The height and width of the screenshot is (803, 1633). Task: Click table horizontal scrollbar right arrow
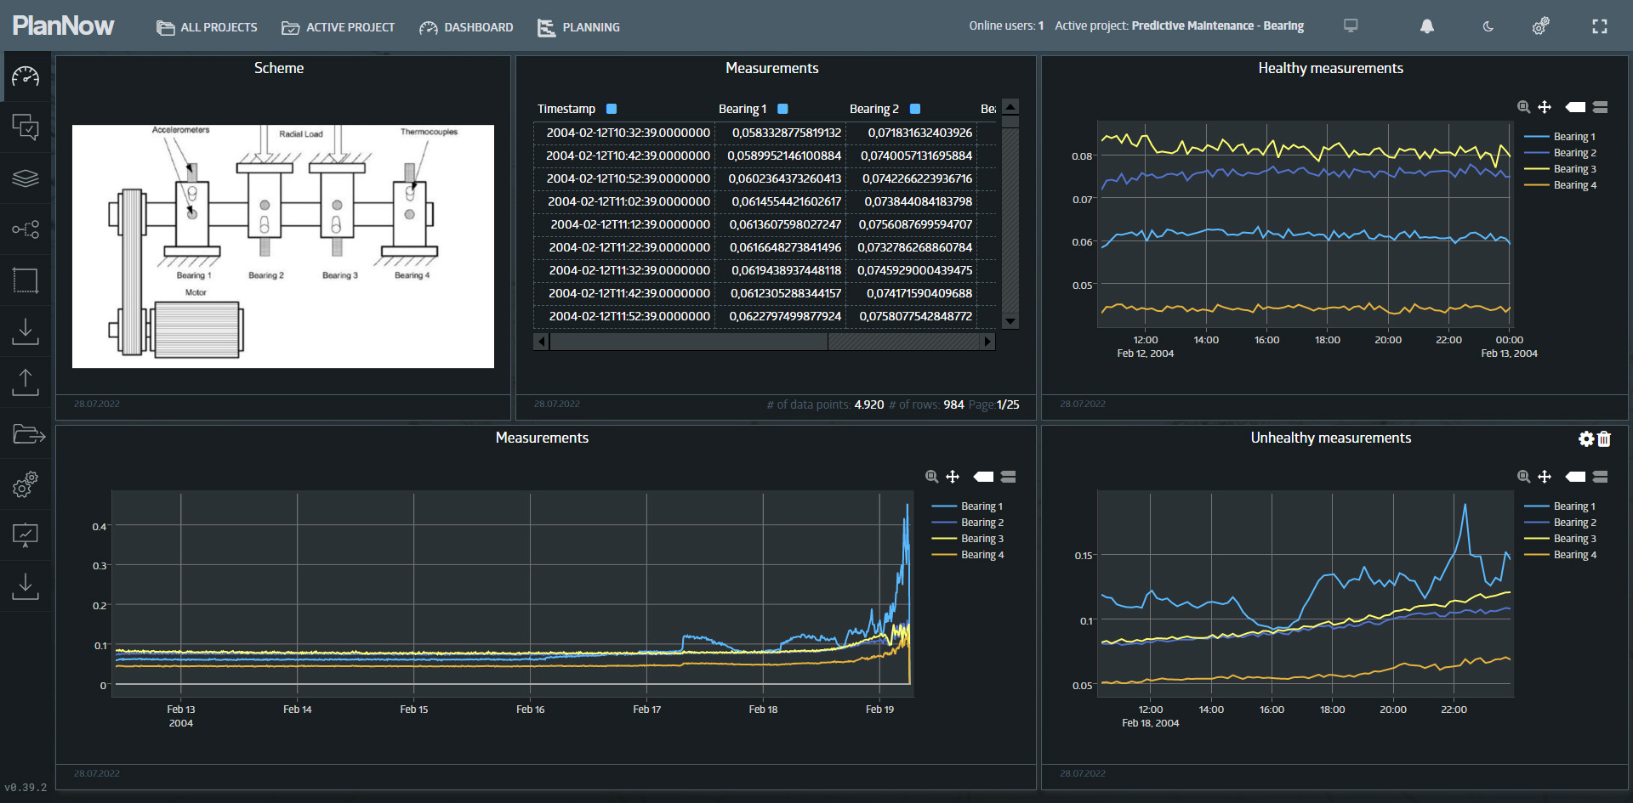click(x=987, y=342)
